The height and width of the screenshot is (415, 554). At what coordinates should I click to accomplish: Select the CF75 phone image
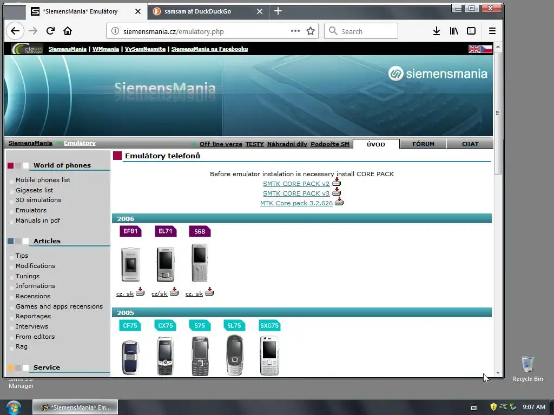tap(130, 357)
